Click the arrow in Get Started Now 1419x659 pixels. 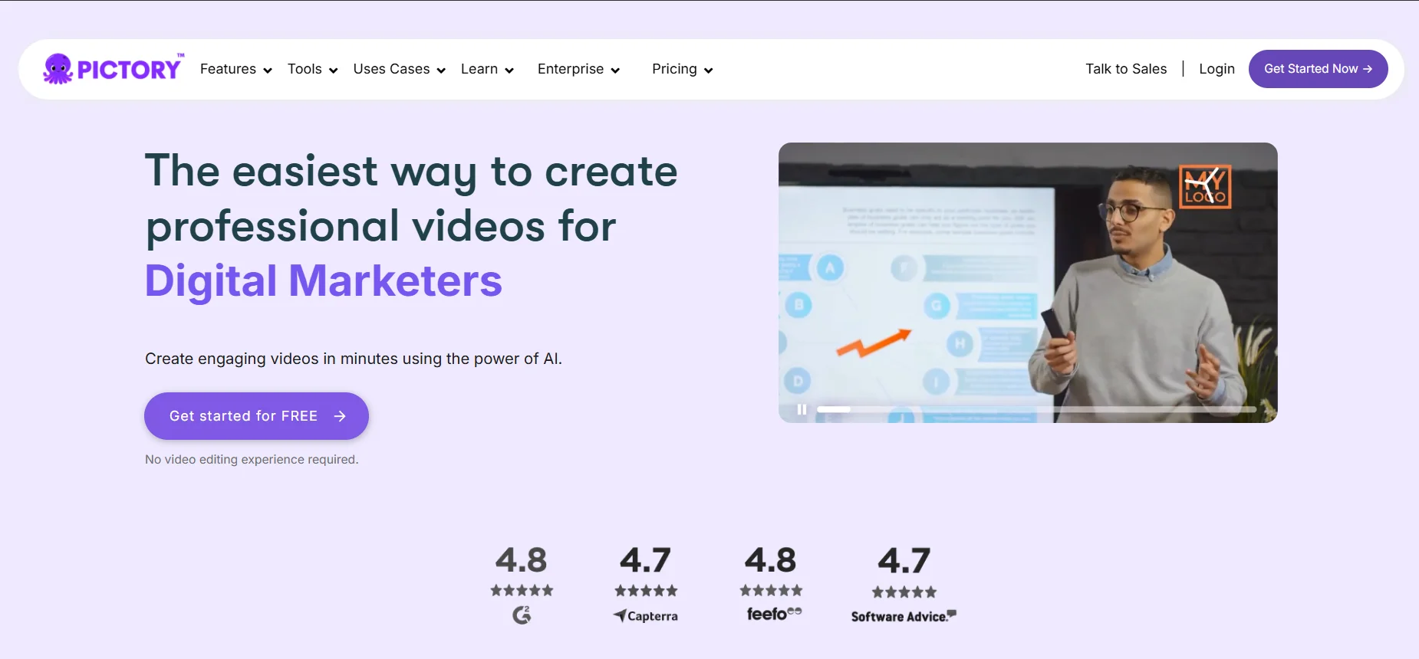[x=1368, y=69]
